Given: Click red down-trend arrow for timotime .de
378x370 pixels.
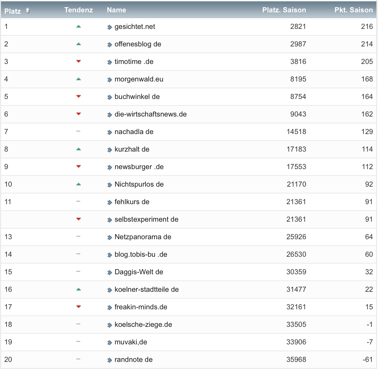Looking at the screenshot, I should (x=78, y=61).
